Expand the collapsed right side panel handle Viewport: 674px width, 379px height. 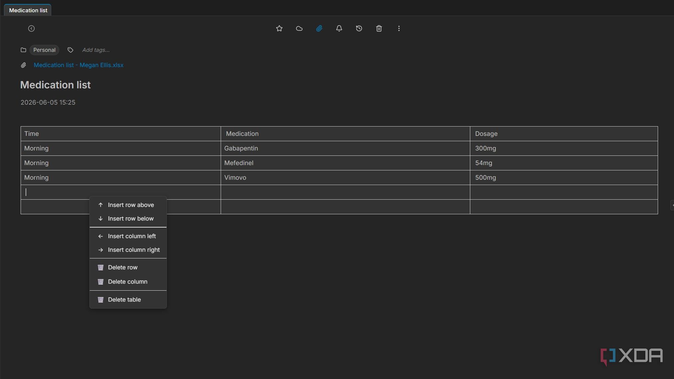pyautogui.click(x=672, y=205)
